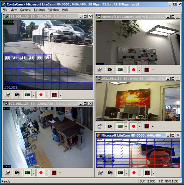The height and width of the screenshot is (185, 184).
Task: Open the Camera menu
Action: point(25,10)
